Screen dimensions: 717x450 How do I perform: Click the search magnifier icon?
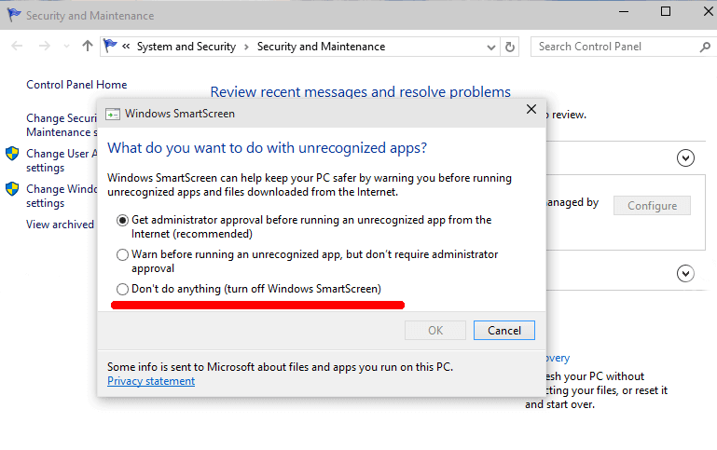(x=705, y=47)
